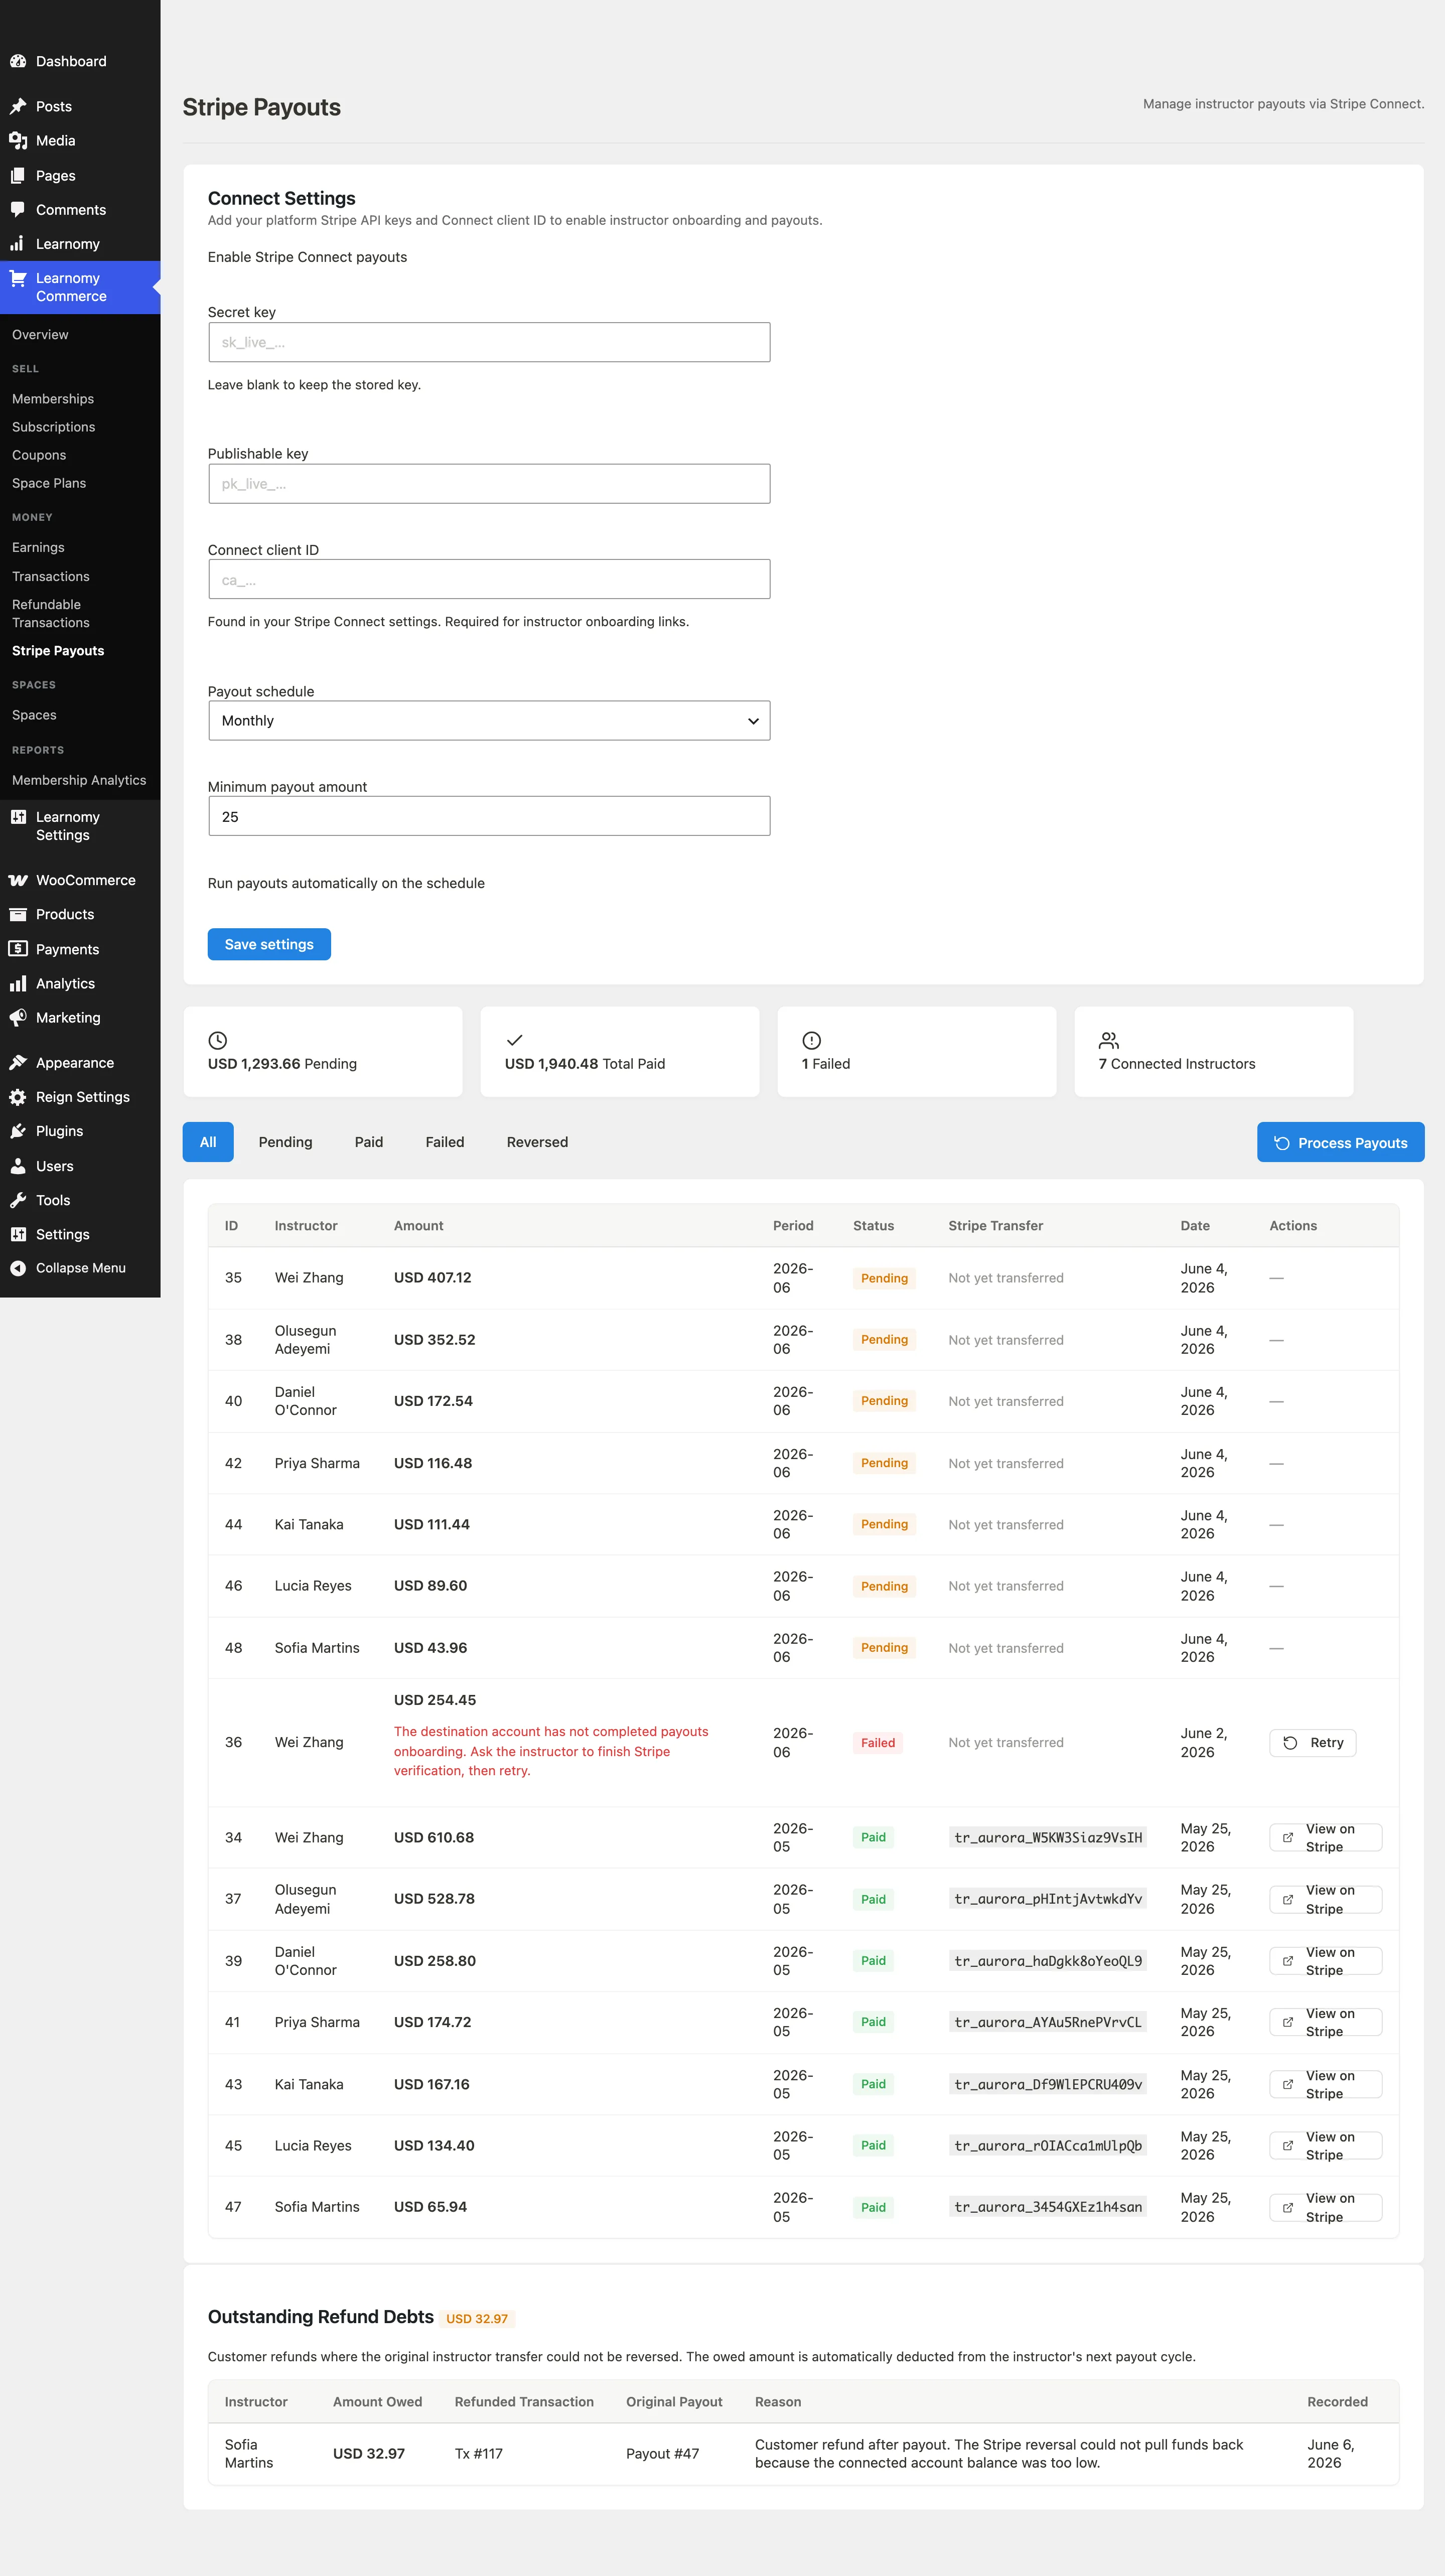Click the Failed status badge for payout 36
This screenshot has height=2576, width=1445.
(878, 1742)
